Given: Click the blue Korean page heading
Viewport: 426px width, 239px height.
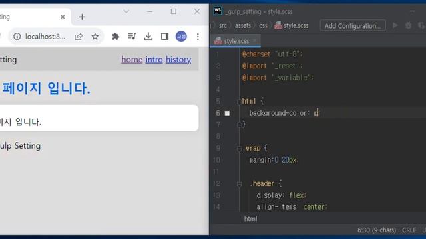Looking at the screenshot, I should [x=46, y=88].
